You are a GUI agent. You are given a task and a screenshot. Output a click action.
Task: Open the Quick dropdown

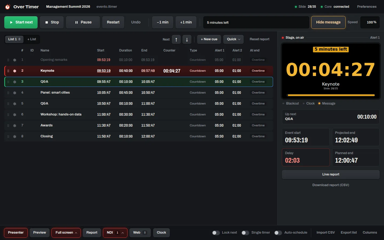coord(233,39)
